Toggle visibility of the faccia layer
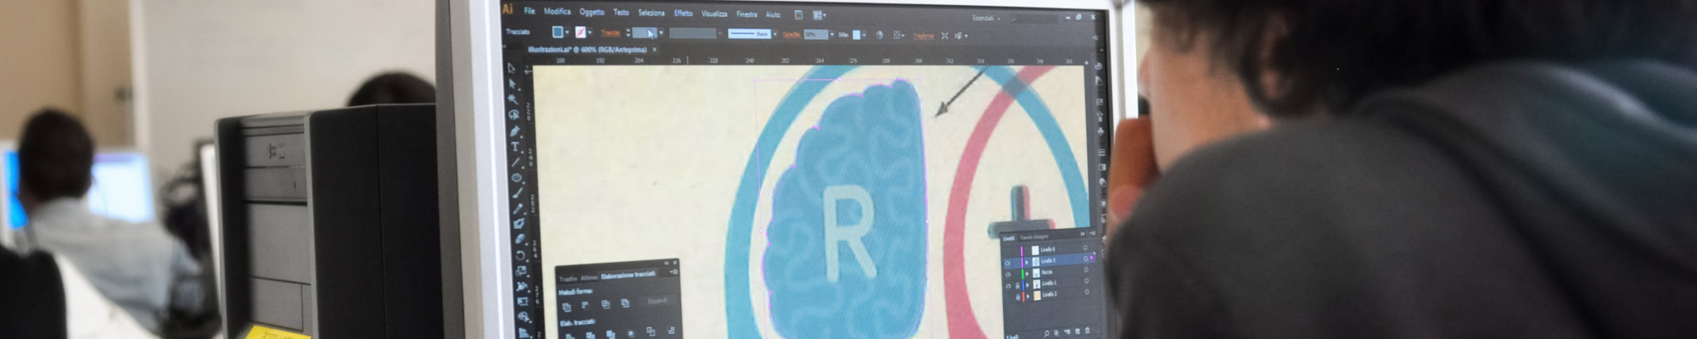This screenshot has height=339, width=1697. click(x=1007, y=275)
